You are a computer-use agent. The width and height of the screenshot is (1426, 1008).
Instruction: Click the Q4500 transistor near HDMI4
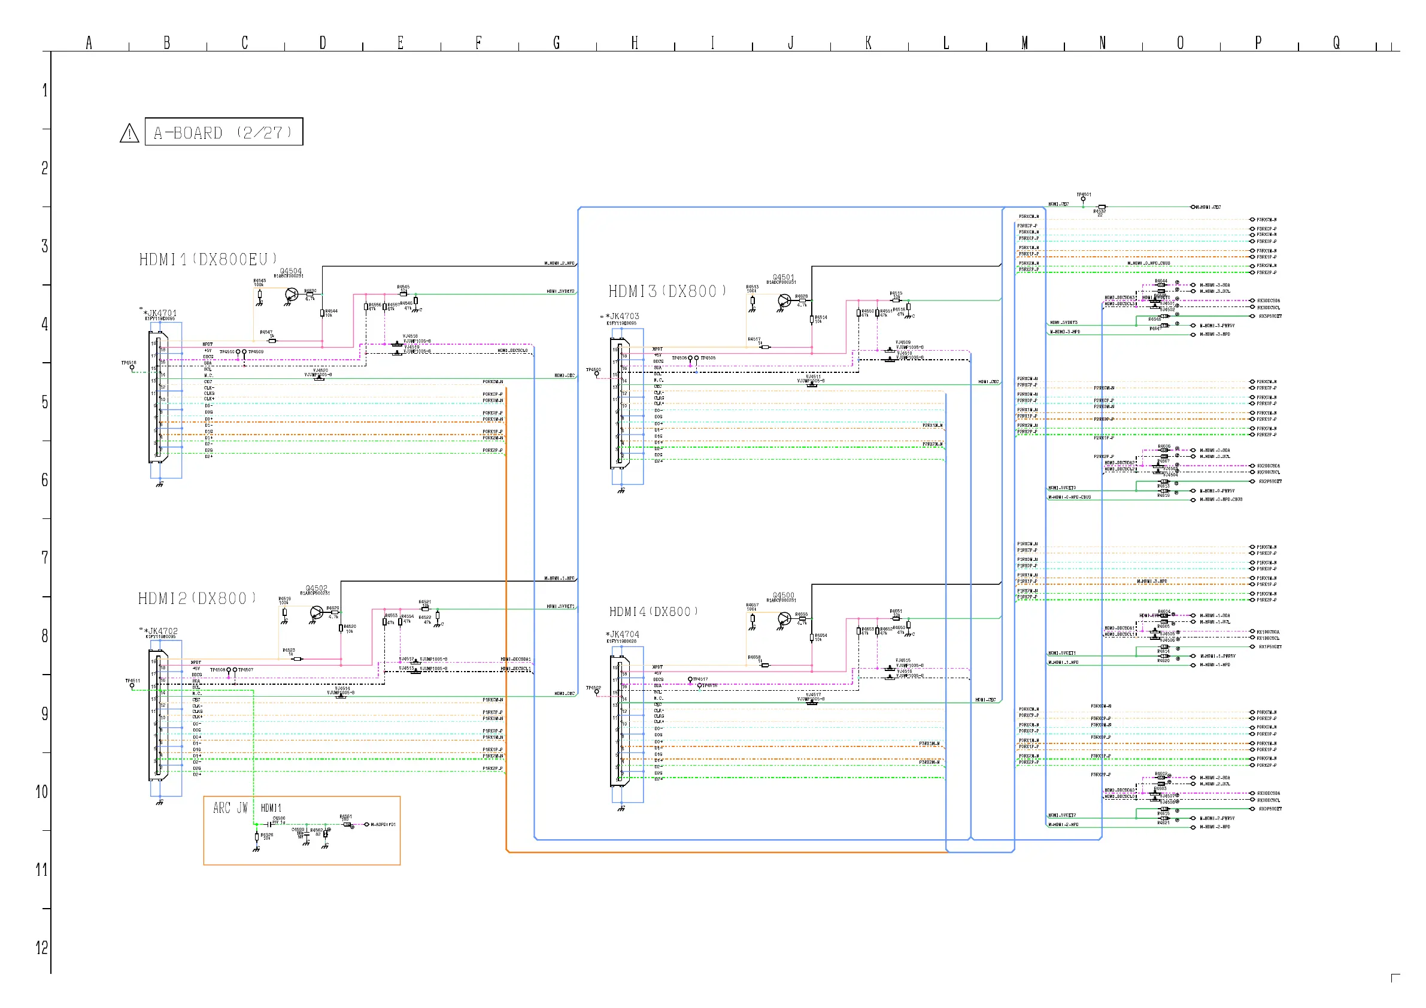pos(784,619)
